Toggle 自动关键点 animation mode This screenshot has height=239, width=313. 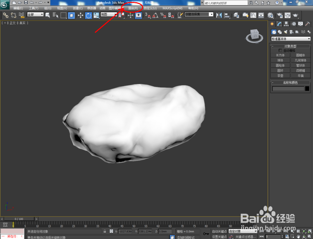[x=219, y=231]
